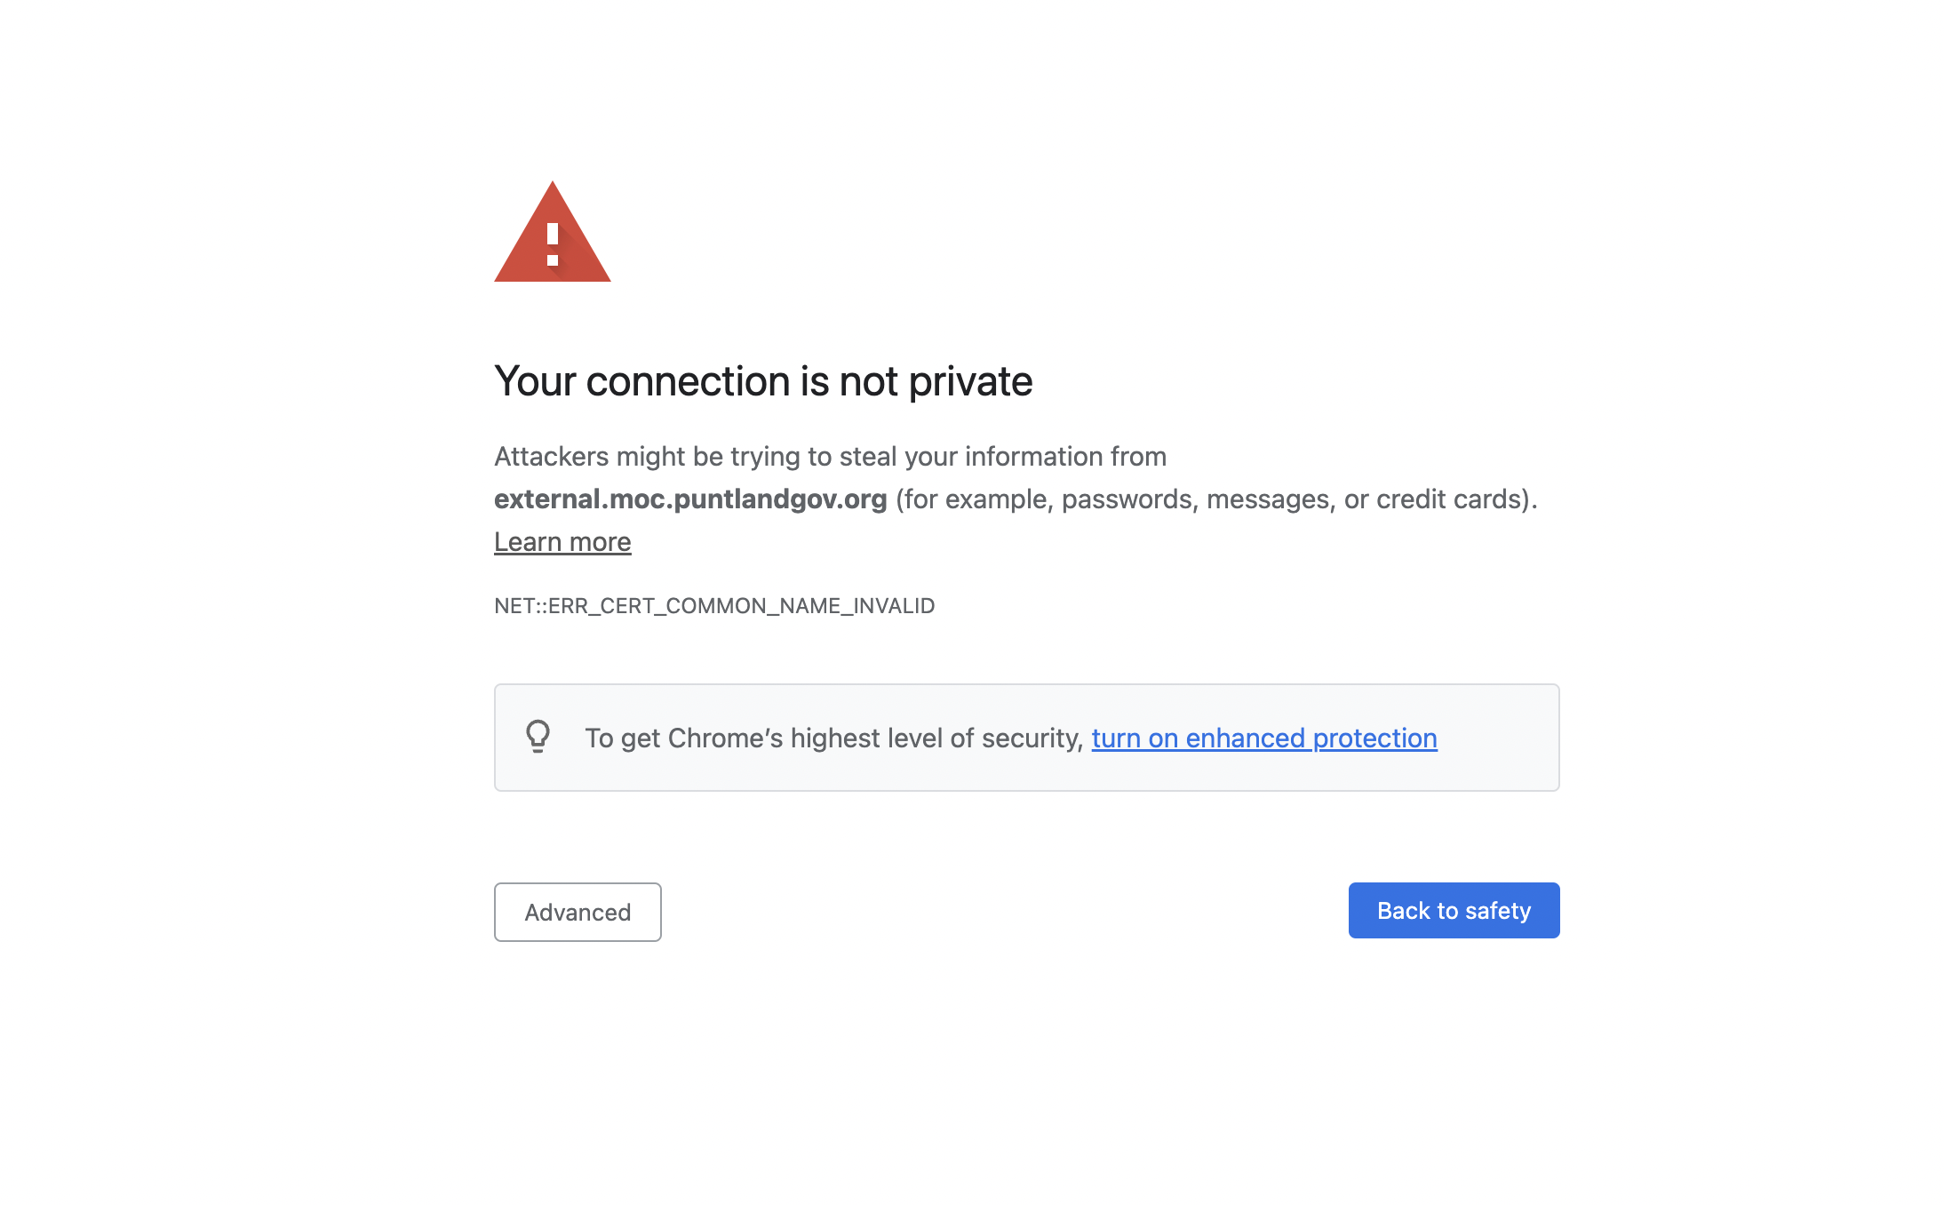Click the word protection in the blue link
The image size is (1944, 1205).
1374,738
